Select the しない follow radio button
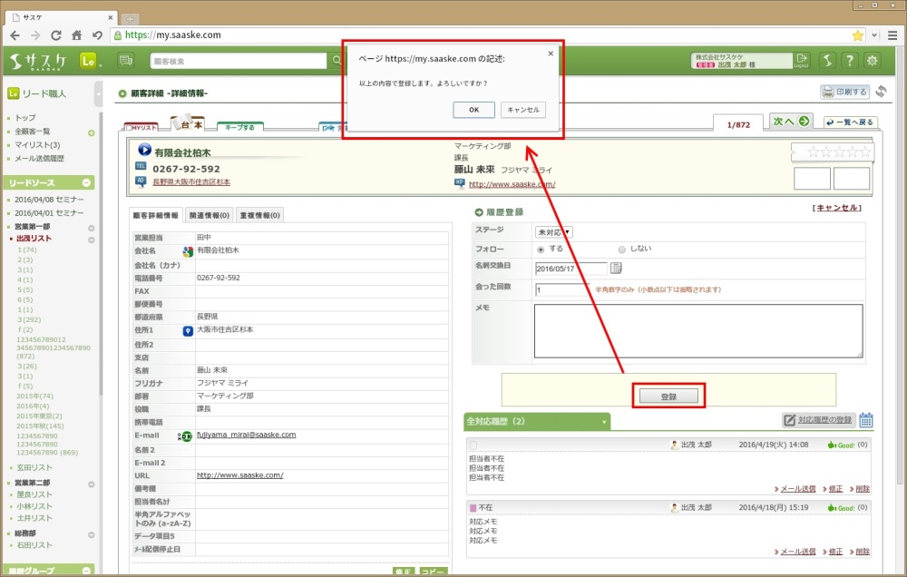Viewport: 907px width, 577px height. point(621,249)
